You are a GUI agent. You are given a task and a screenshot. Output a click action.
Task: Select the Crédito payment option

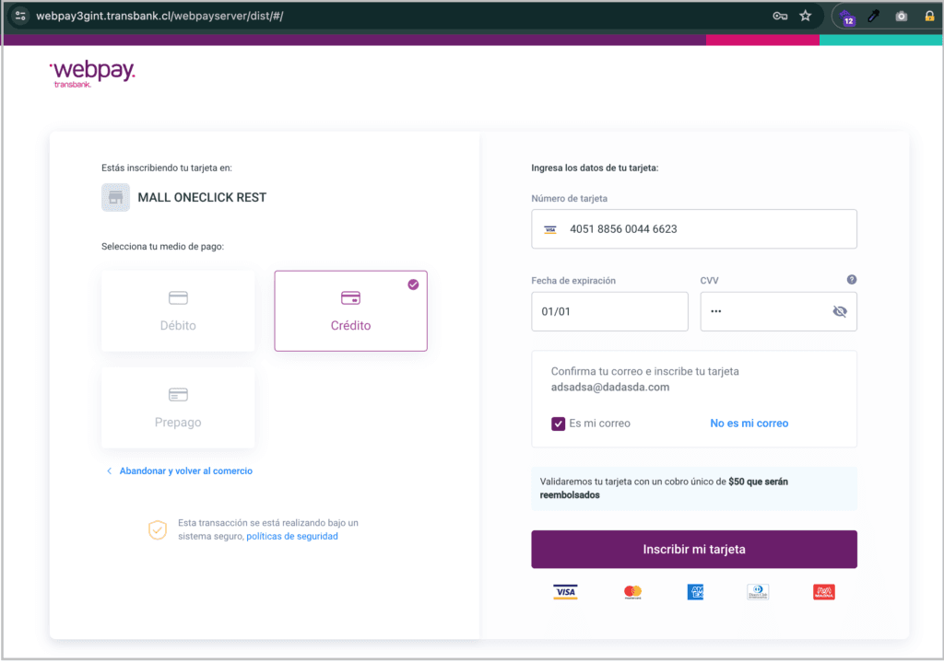pyautogui.click(x=350, y=310)
